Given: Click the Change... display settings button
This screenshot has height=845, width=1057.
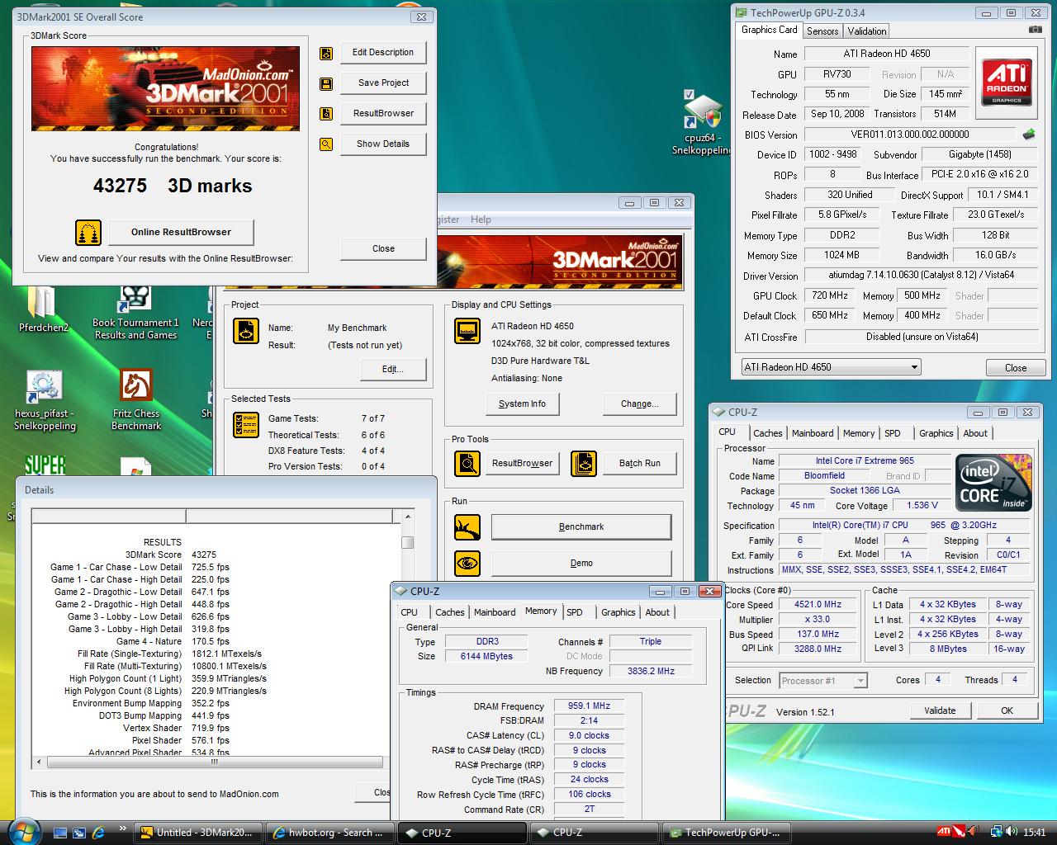Looking at the screenshot, I should (640, 404).
